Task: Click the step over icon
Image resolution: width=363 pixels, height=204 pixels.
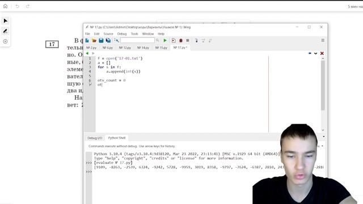Action: (203, 40)
